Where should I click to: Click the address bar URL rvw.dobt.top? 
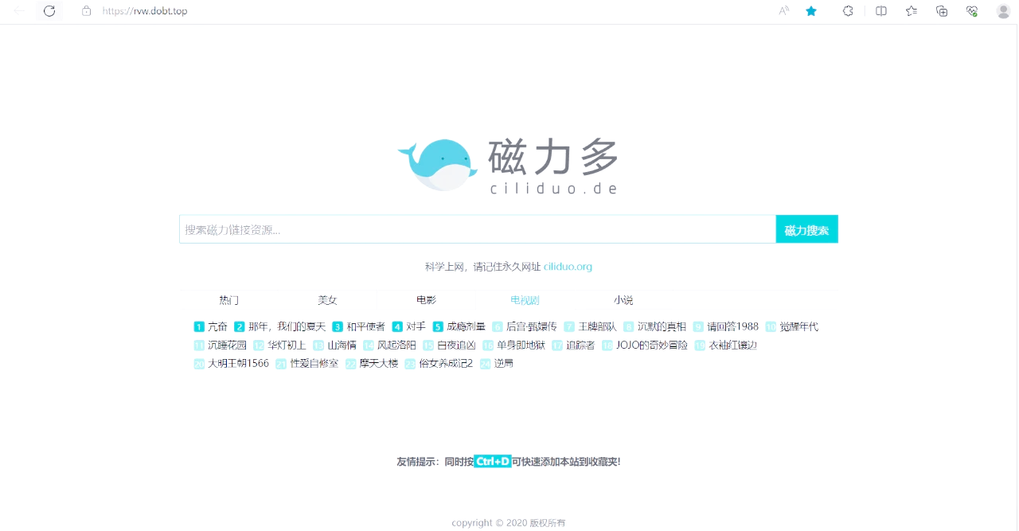point(145,11)
